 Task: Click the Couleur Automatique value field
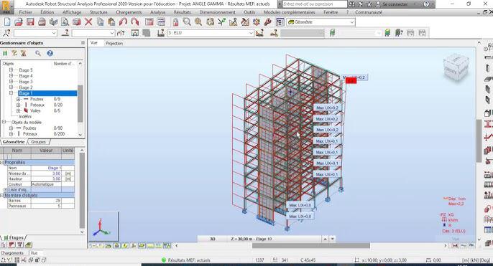[46, 184]
